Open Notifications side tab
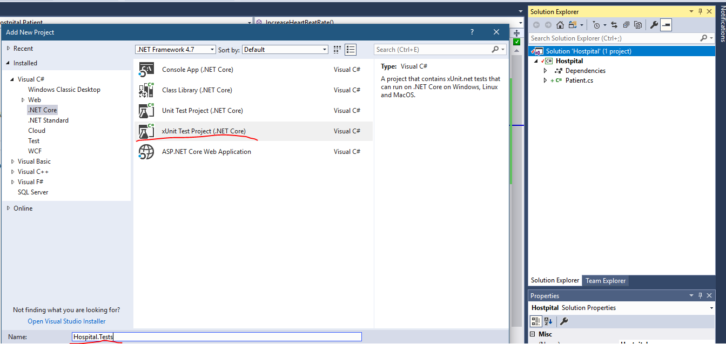This screenshot has width=726, height=344. (x=722, y=23)
